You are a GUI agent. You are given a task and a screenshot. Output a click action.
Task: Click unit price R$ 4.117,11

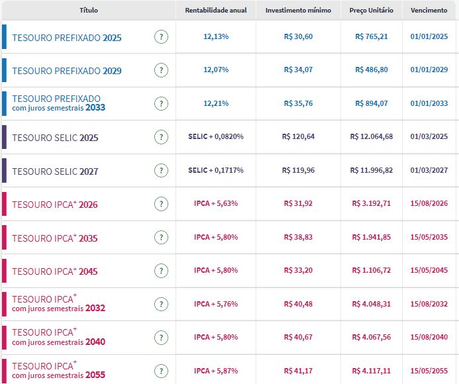point(372,371)
